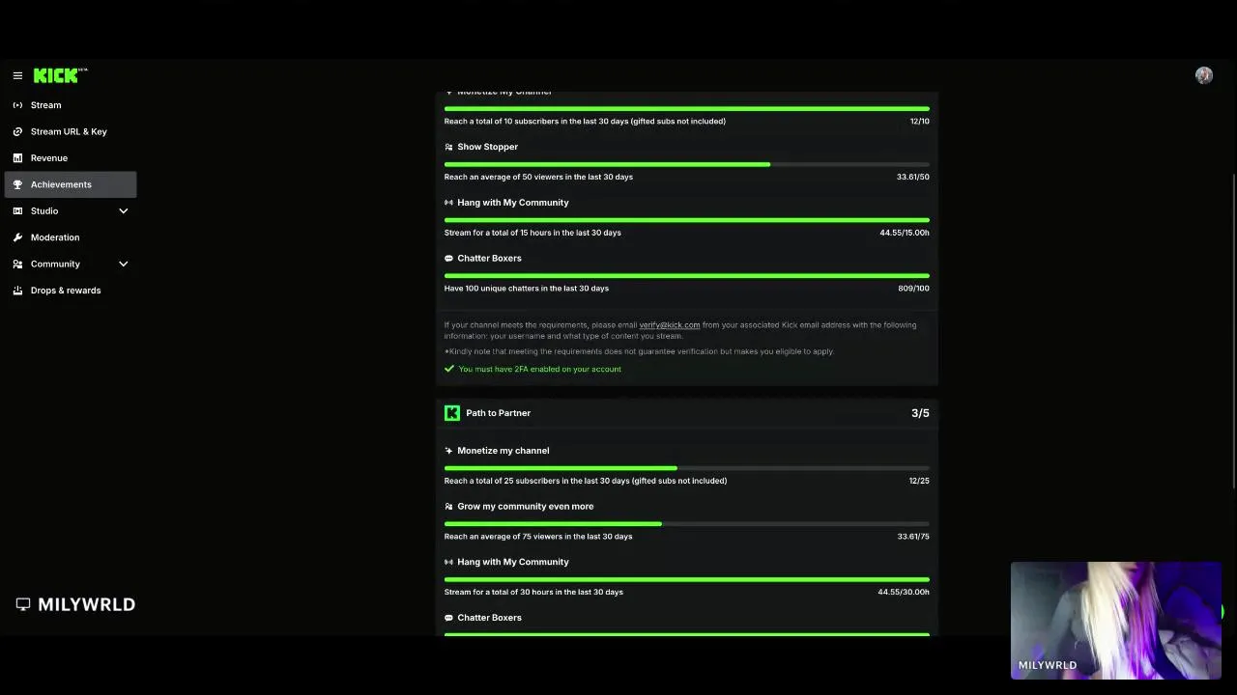This screenshot has width=1237, height=695.
Task: Open the hamburger sidebar menu
Action: pyautogui.click(x=17, y=75)
